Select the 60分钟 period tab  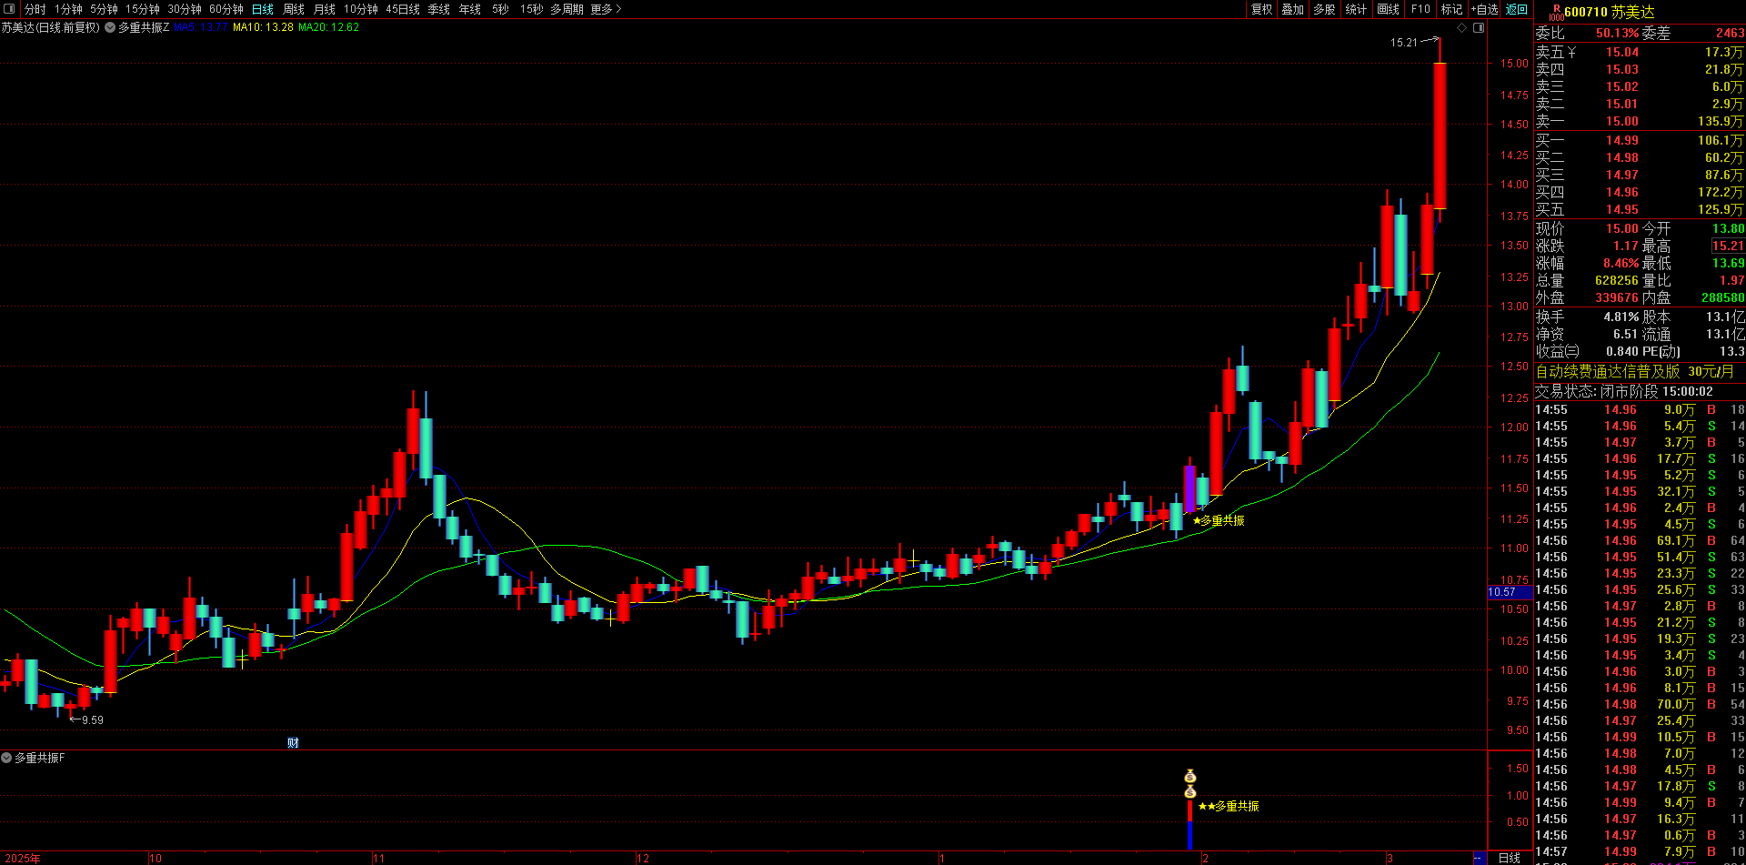tap(226, 9)
